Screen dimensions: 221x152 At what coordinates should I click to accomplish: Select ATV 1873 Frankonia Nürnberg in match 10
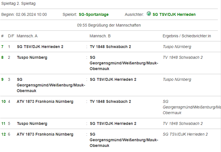(45, 101)
